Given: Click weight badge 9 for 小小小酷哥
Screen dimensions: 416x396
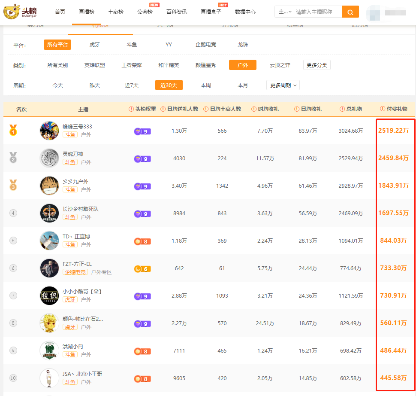Looking at the screenshot, I should click(x=142, y=296).
